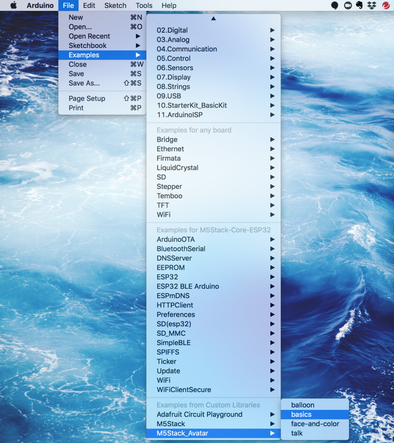Image resolution: width=394 pixels, height=443 pixels.
Task: Choose Open... from File menu
Action: click(102, 27)
